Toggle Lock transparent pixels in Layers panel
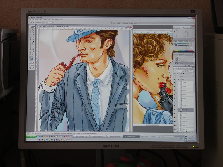 click(178, 73)
